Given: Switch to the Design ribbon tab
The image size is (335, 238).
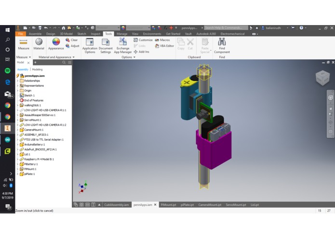Looking at the screenshot, I should (x=51, y=34).
